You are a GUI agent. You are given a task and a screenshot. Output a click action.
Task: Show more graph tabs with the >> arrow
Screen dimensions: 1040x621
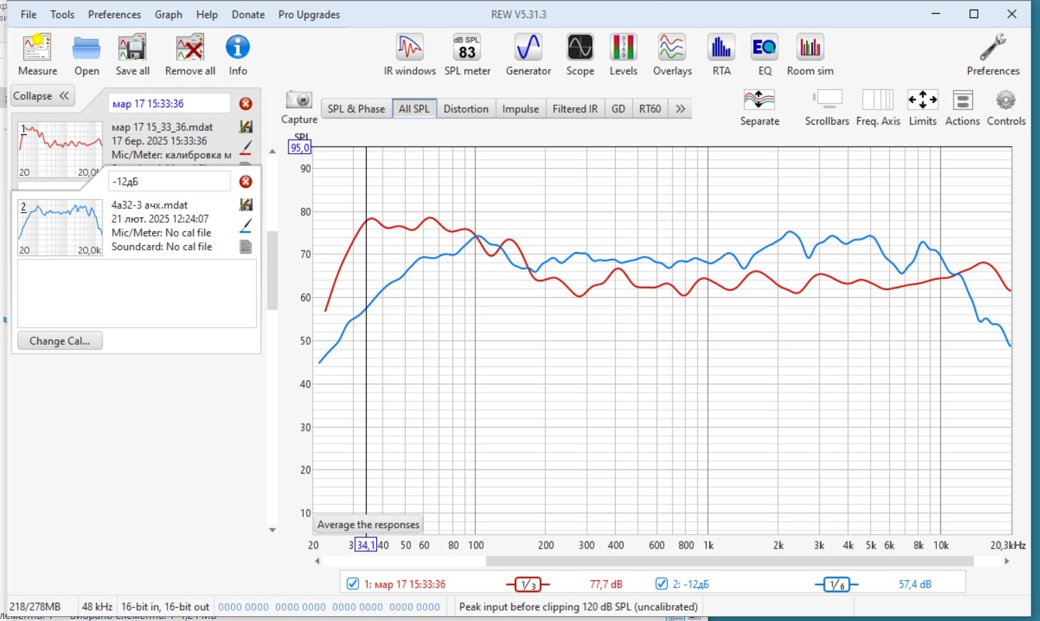680,109
